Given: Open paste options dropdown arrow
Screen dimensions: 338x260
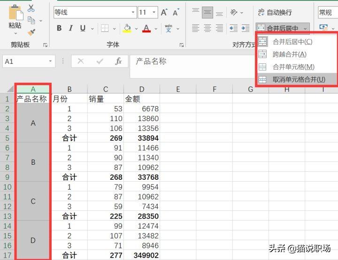Looking at the screenshot, I should coord(15,33).
